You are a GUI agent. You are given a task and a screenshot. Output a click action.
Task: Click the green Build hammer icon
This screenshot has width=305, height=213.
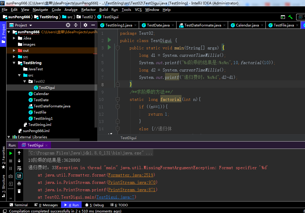point(290,17)
